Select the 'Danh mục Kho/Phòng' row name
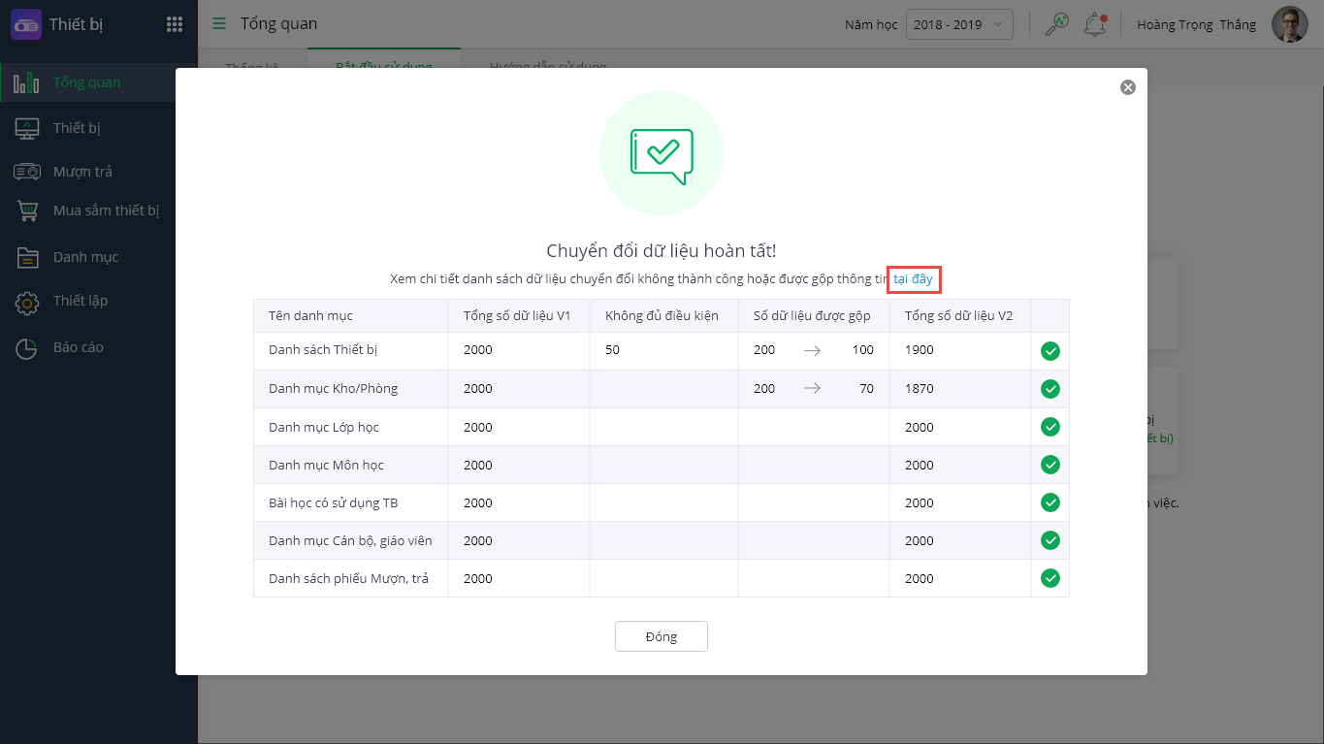The image size is (1324, 744). [x=333, y=389]
